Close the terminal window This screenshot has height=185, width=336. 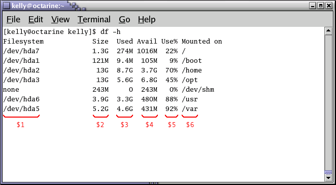(329, 6)
